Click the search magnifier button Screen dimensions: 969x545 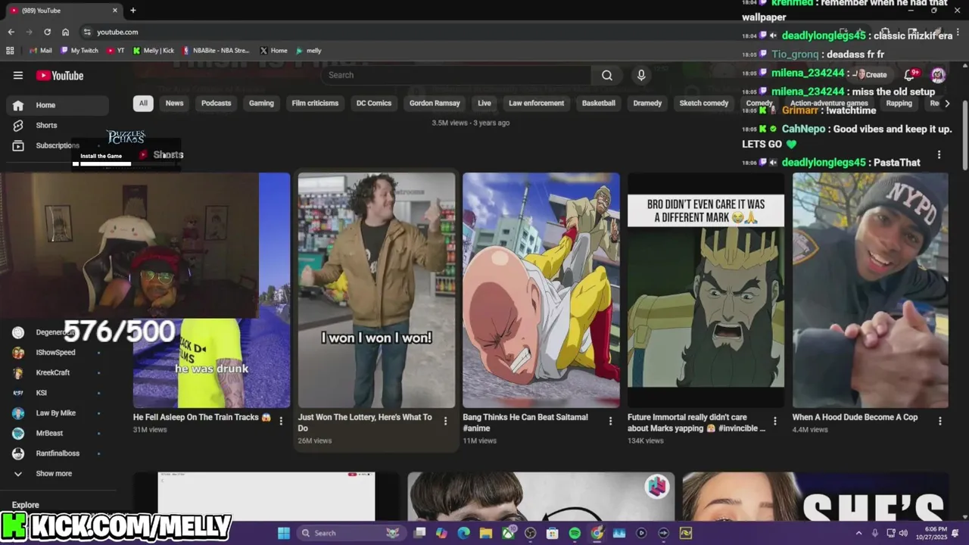pos(607,75)
